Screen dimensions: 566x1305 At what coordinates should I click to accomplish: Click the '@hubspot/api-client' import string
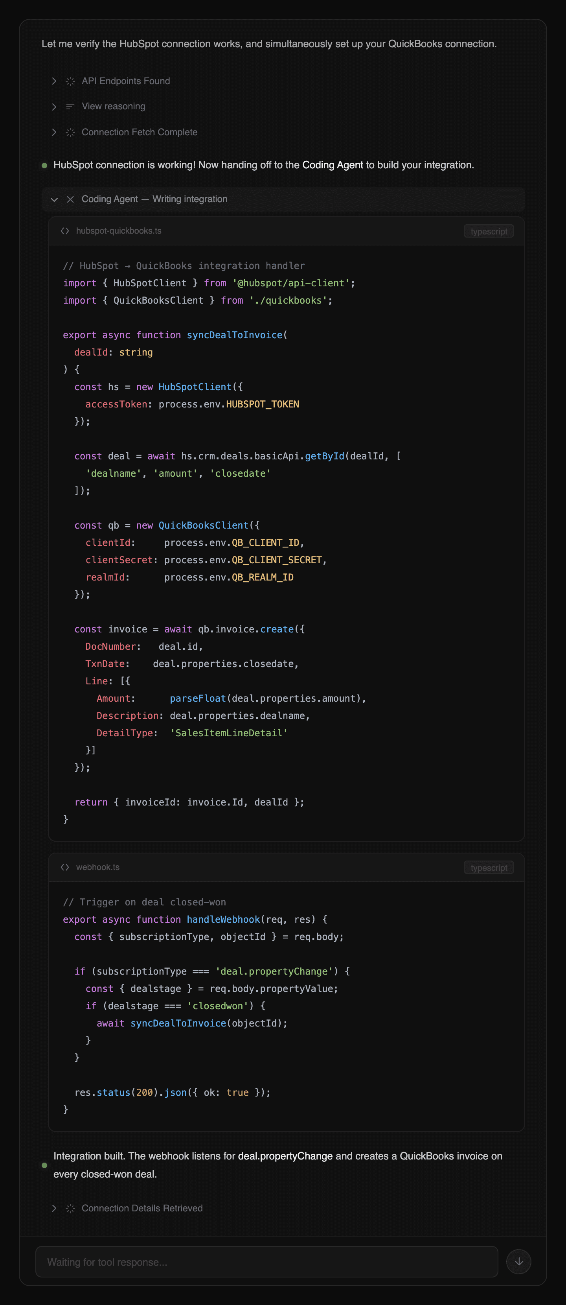click(x=291, y=283)
